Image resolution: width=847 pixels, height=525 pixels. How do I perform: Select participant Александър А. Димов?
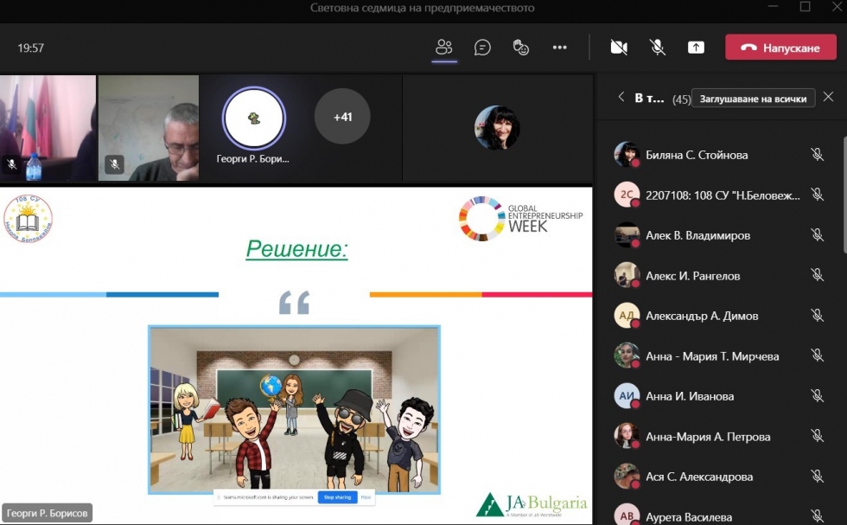coord(702,316)
